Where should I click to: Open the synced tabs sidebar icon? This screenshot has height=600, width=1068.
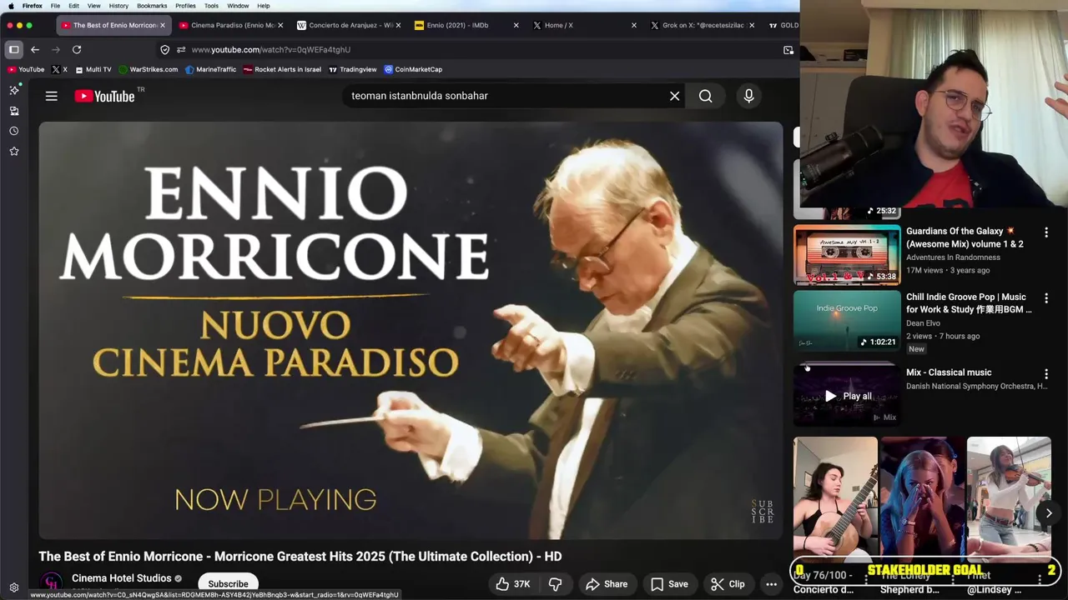14,111
